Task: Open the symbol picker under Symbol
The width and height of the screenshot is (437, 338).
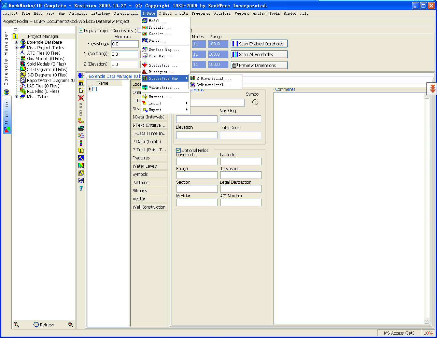Action: (x=255, y=102)
